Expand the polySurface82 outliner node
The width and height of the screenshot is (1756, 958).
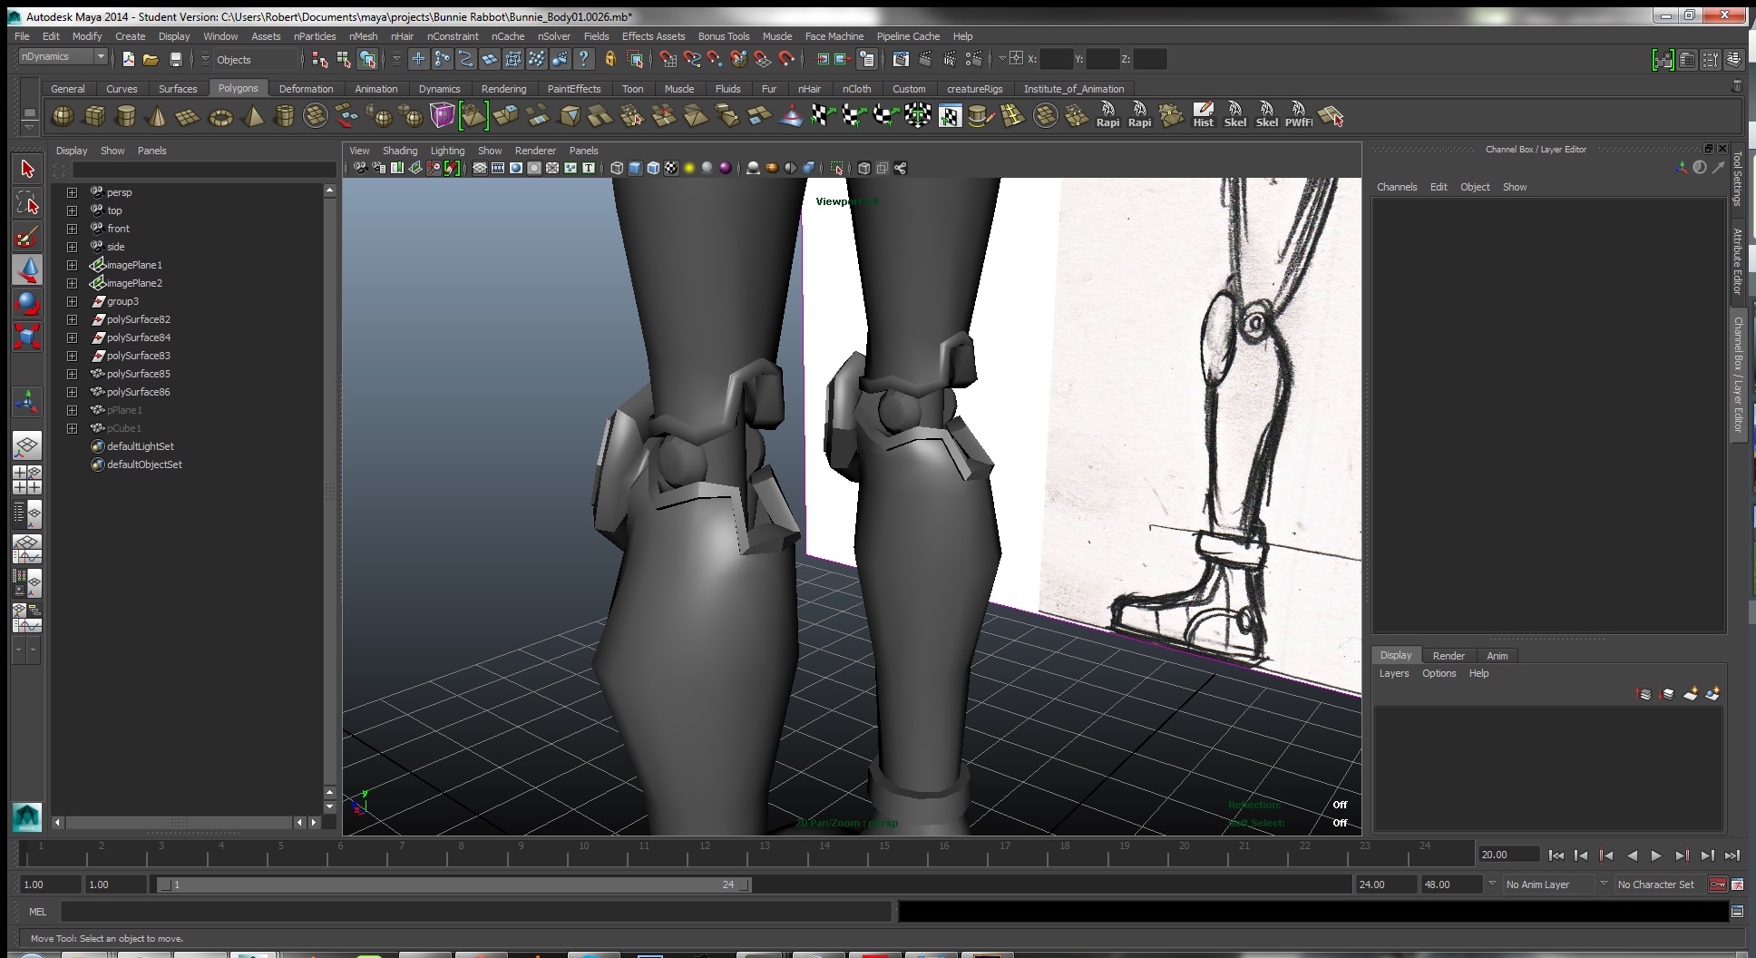click(72, 319)
